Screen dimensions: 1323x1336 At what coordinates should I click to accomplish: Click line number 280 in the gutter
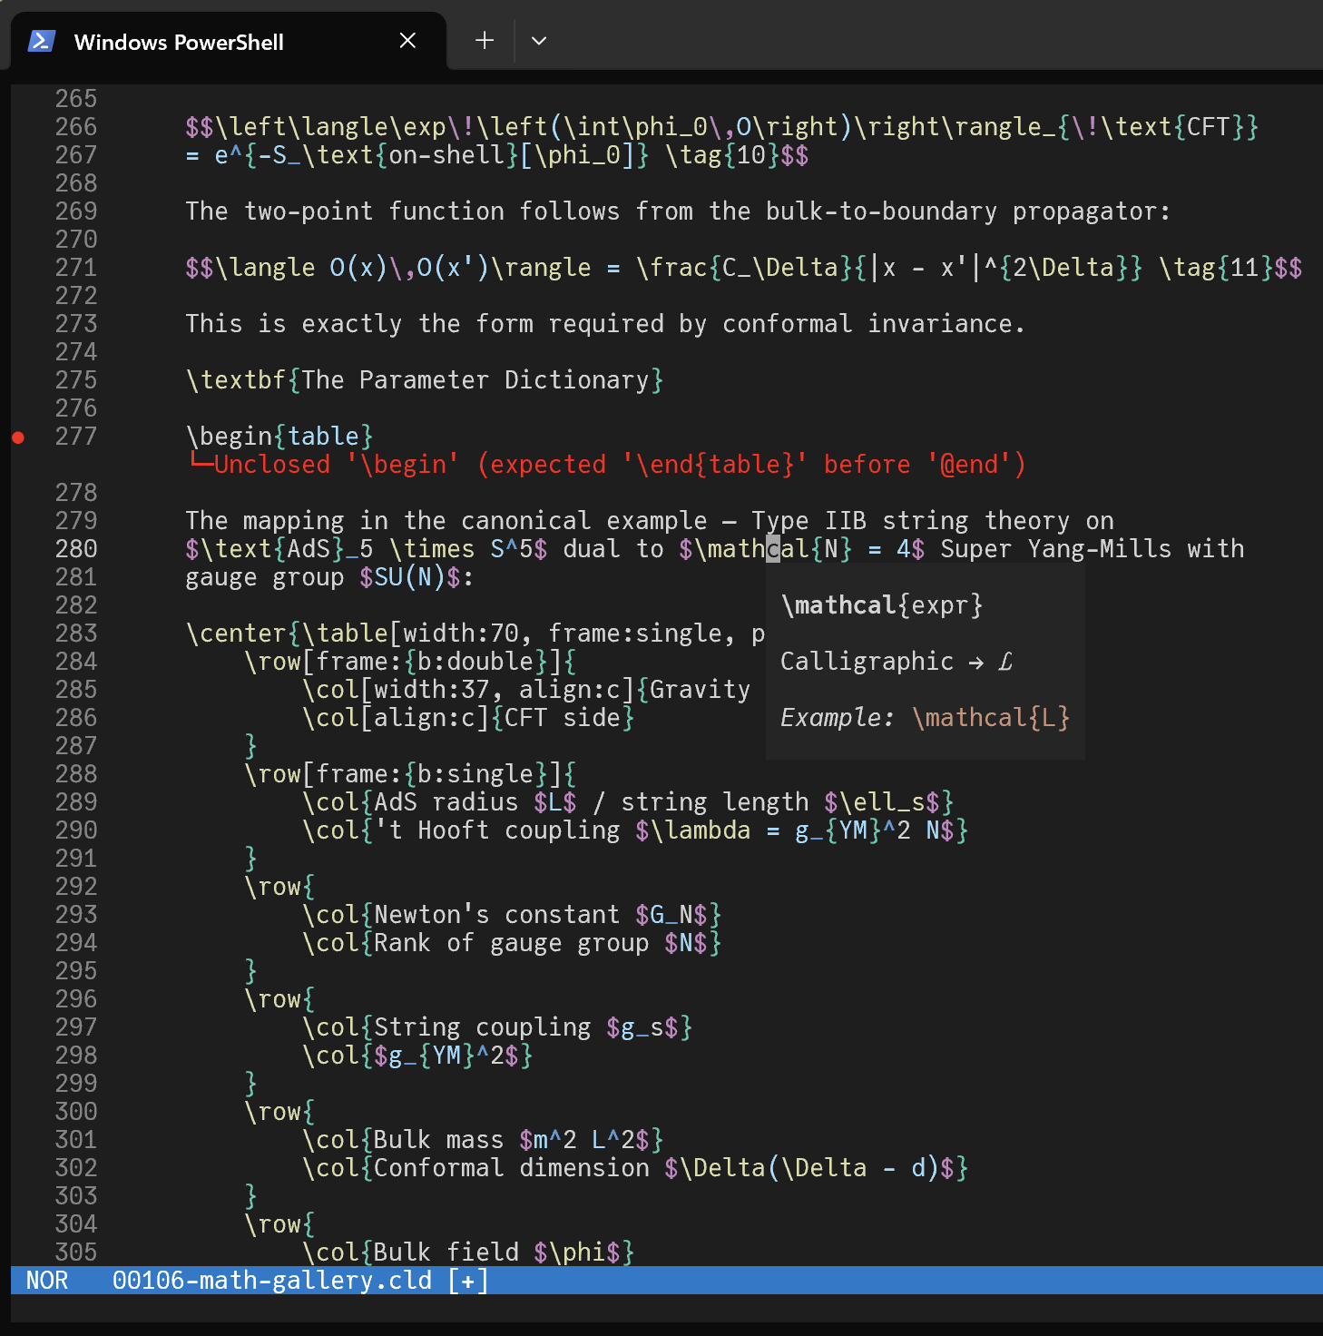coord(76,549)
